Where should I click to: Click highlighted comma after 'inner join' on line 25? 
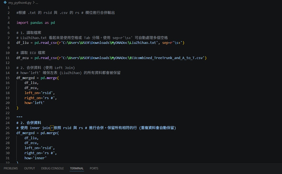pos(52,128)
